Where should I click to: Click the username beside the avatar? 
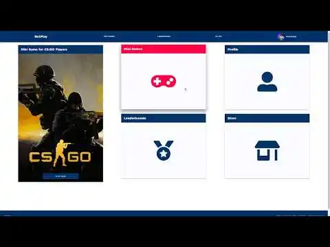(291, 36)
